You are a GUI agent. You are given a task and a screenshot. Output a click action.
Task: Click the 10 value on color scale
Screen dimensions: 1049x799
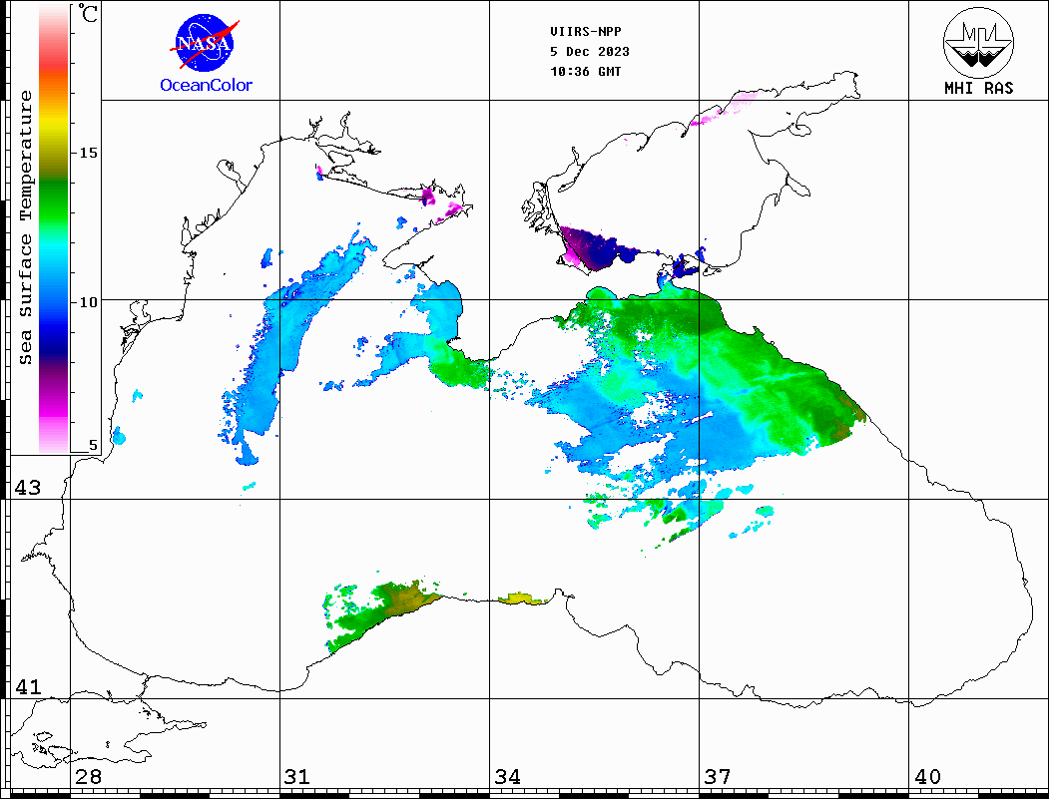tap(88, 302)
